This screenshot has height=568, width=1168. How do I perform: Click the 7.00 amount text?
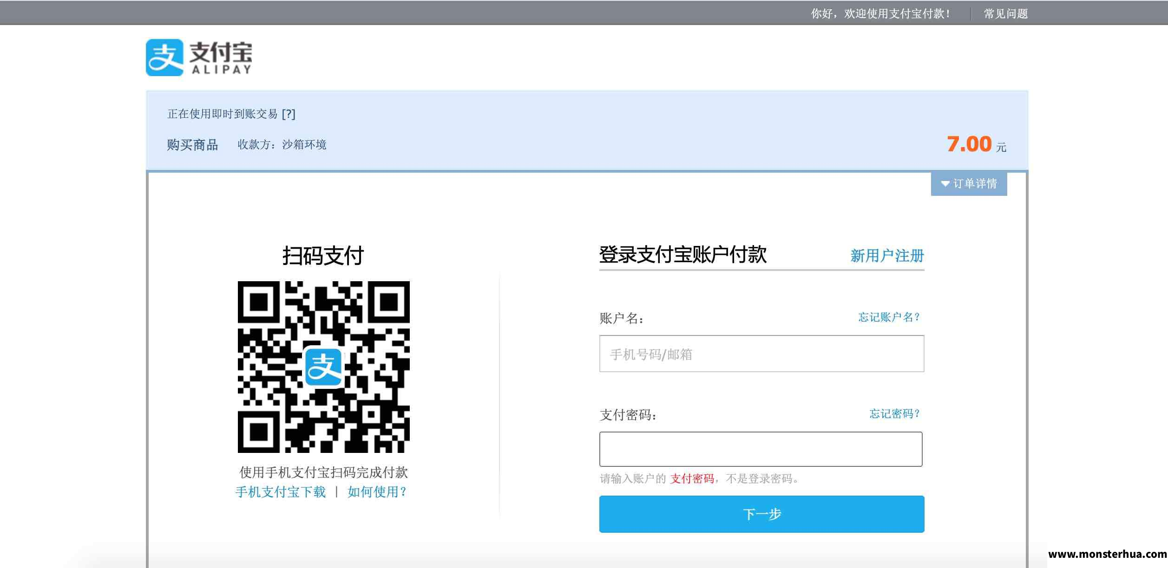(x=969, y=144)
